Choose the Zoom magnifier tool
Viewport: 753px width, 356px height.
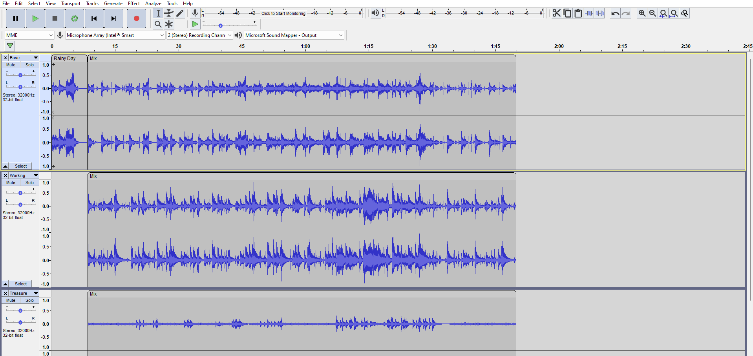158,24
